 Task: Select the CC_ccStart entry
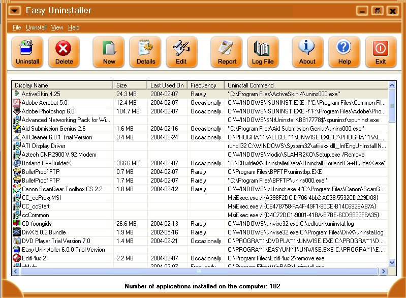(36, 206)
